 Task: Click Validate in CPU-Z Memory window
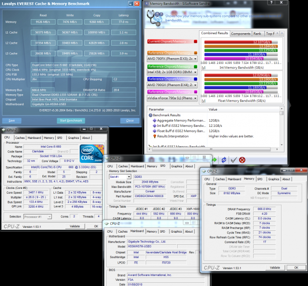coord(275,268)
